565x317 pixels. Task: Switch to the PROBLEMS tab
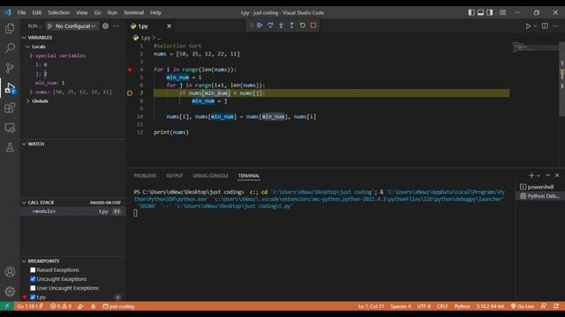click(x=145, y=176)
